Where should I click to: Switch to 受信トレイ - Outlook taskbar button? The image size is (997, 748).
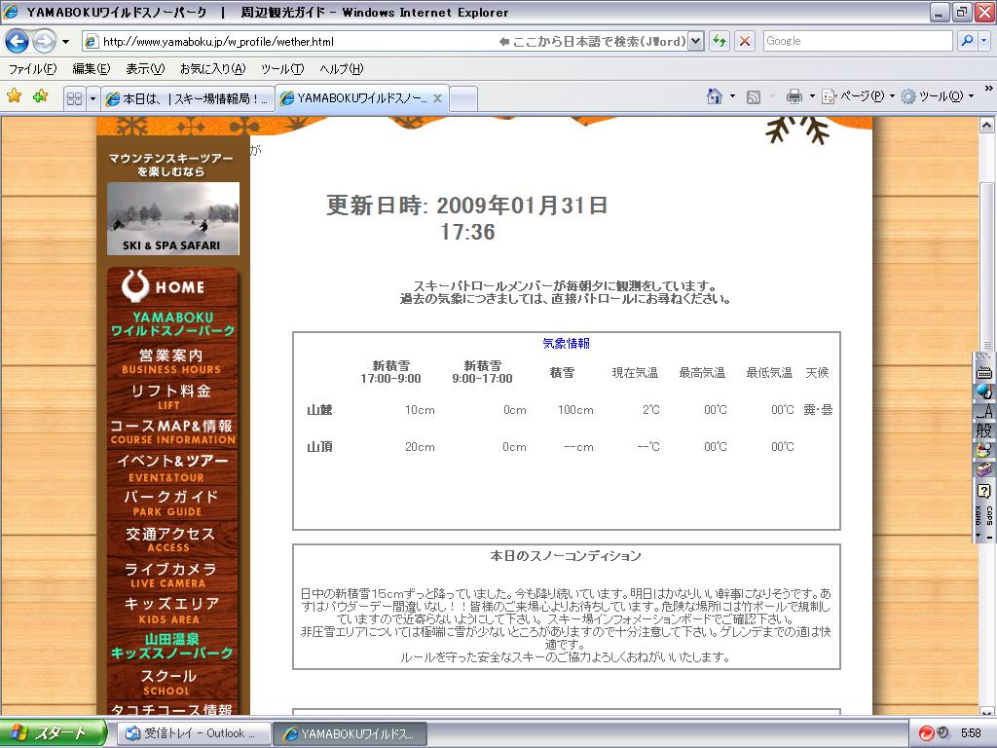[194, 733]
